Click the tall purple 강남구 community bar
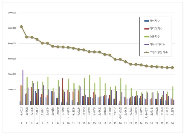Screen dimensions: 185x134 tap(23, 87)
